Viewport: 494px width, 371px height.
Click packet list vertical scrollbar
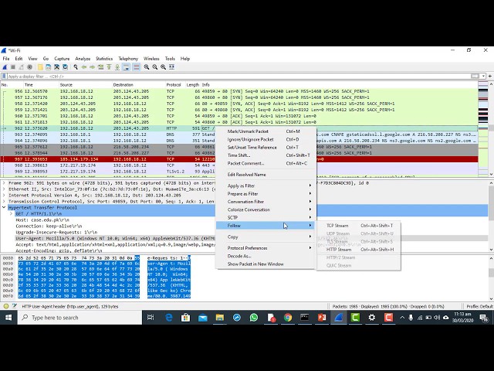(x=491, y=129)
